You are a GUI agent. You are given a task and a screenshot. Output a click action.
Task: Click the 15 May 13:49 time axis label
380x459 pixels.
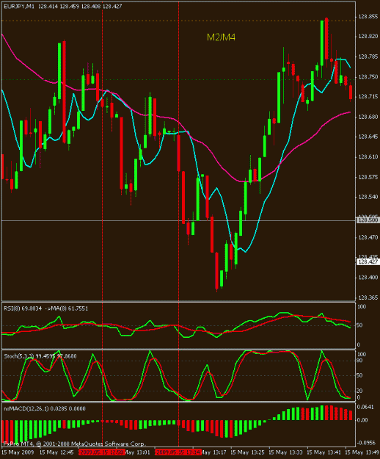click(x=362, y=452)
